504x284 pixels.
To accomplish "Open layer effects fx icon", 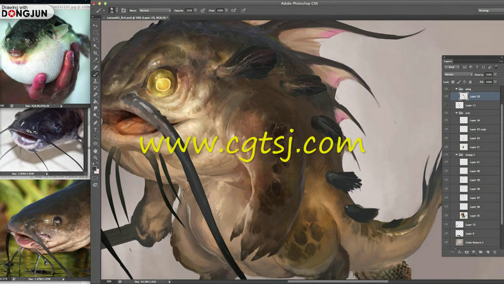I will click(460, 252).
